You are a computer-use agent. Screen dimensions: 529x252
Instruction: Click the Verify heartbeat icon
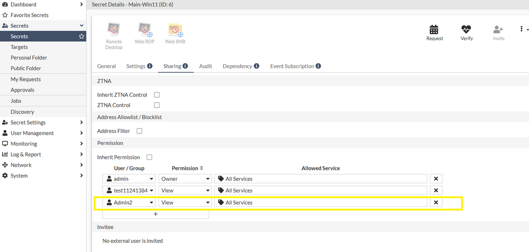[x=466, y=30]
